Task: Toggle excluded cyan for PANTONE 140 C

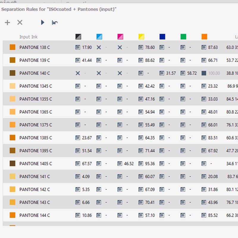Action: coord(99,73)
